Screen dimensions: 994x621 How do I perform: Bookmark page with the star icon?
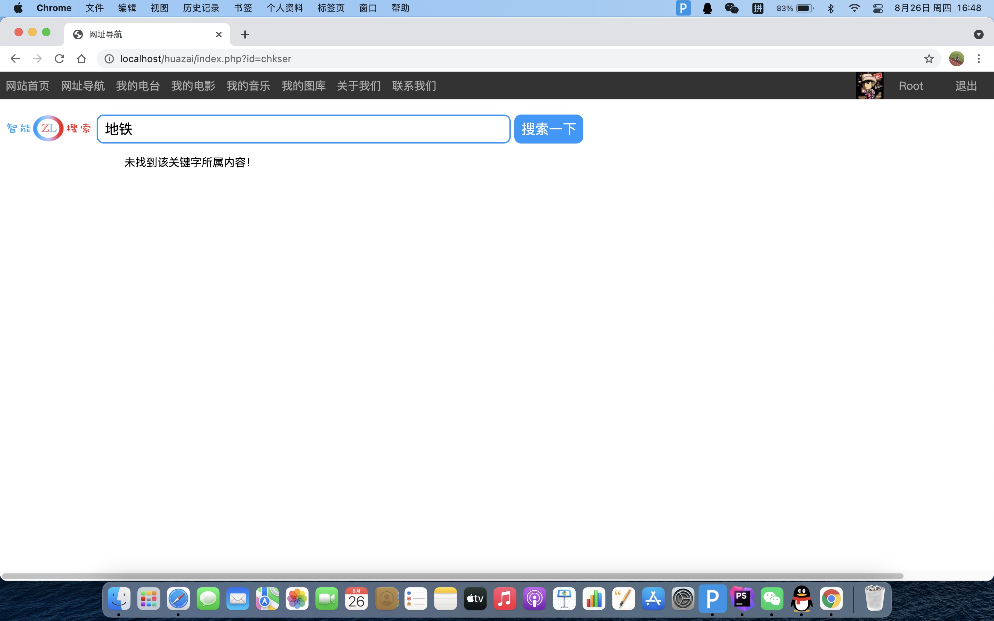929,59
